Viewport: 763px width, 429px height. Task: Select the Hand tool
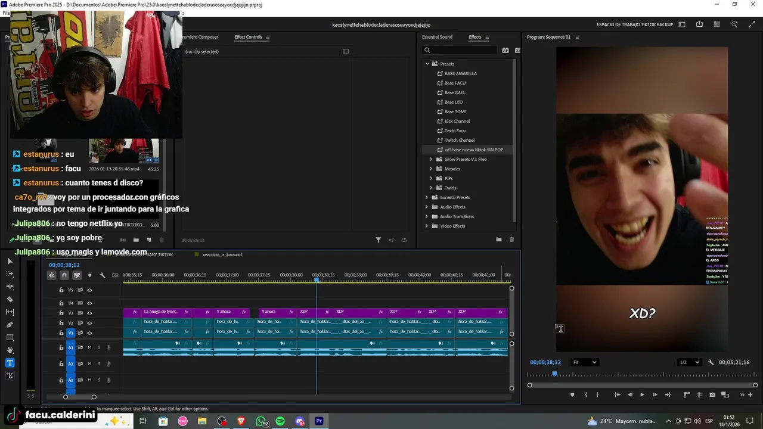click(x=10, y=350)
